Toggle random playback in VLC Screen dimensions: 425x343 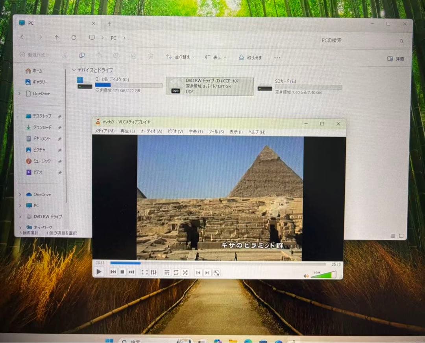click(x=185, y=272)
